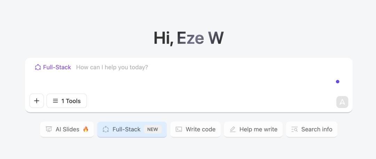376x159 pixels.
Task: Click the terminal icon on Write code
Action: pyautogui.click(x=179, y=129)
